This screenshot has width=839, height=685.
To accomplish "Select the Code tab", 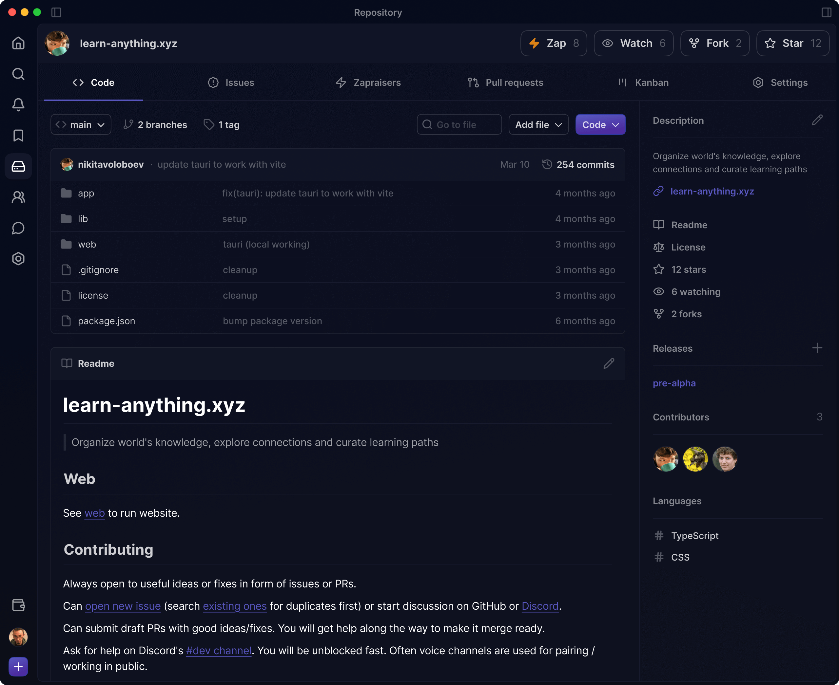I will click(93, 83).
